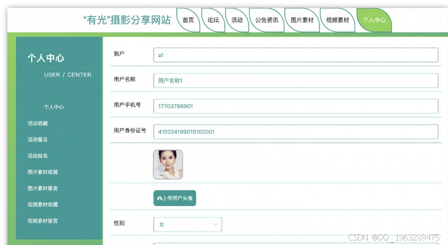Viewport: 448px width, 245px height.
Task: Select the 个人中心 navigation tab
Action: [x=374, y=20]
